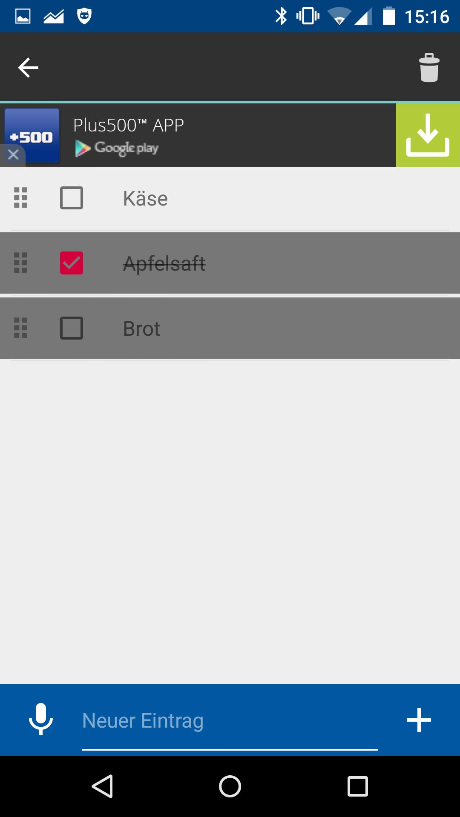Screen dimensions: 460x817
Task: Check the Brot checkbox
Action: [72, 328]
